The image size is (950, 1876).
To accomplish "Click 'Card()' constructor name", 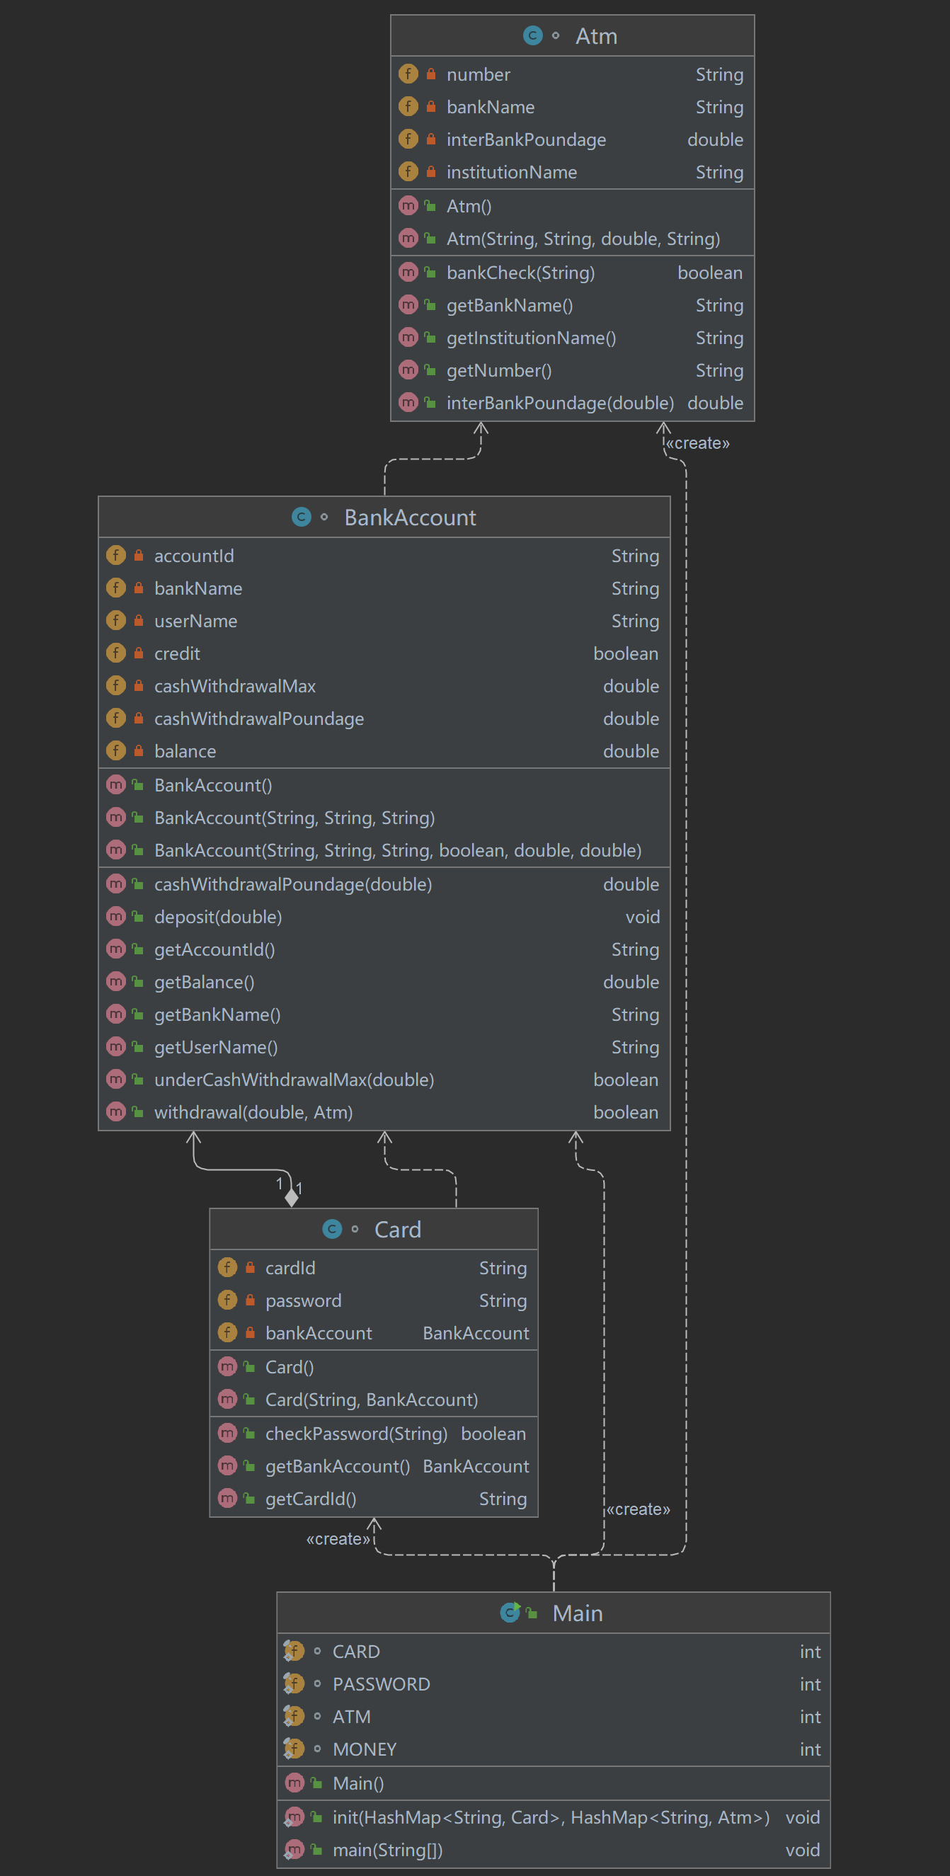I will click(x=290, y=1367).
